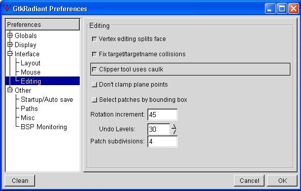Toggle Fix target/targetname collisions option
The image size is (301, 191).
94,54
